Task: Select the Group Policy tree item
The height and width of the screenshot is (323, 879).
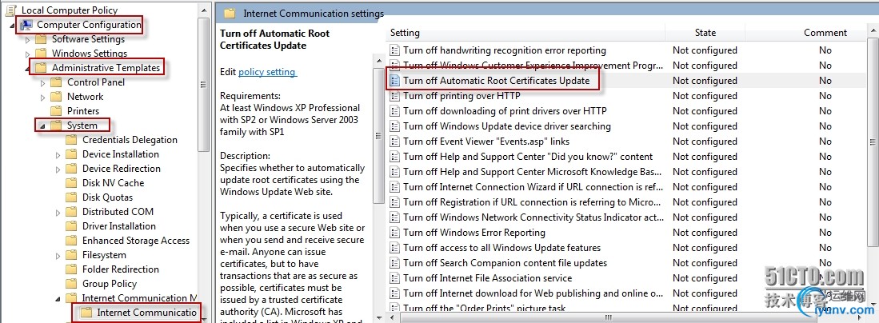Action: tap(109, 284)
